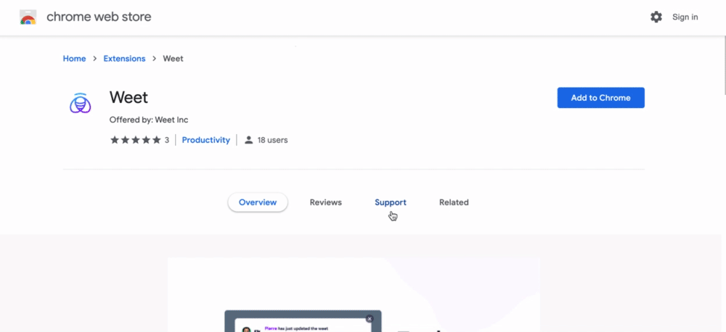This screenshot has width=726, height=332.
Task: Open the Productivity category link
Action: [206, 140]
